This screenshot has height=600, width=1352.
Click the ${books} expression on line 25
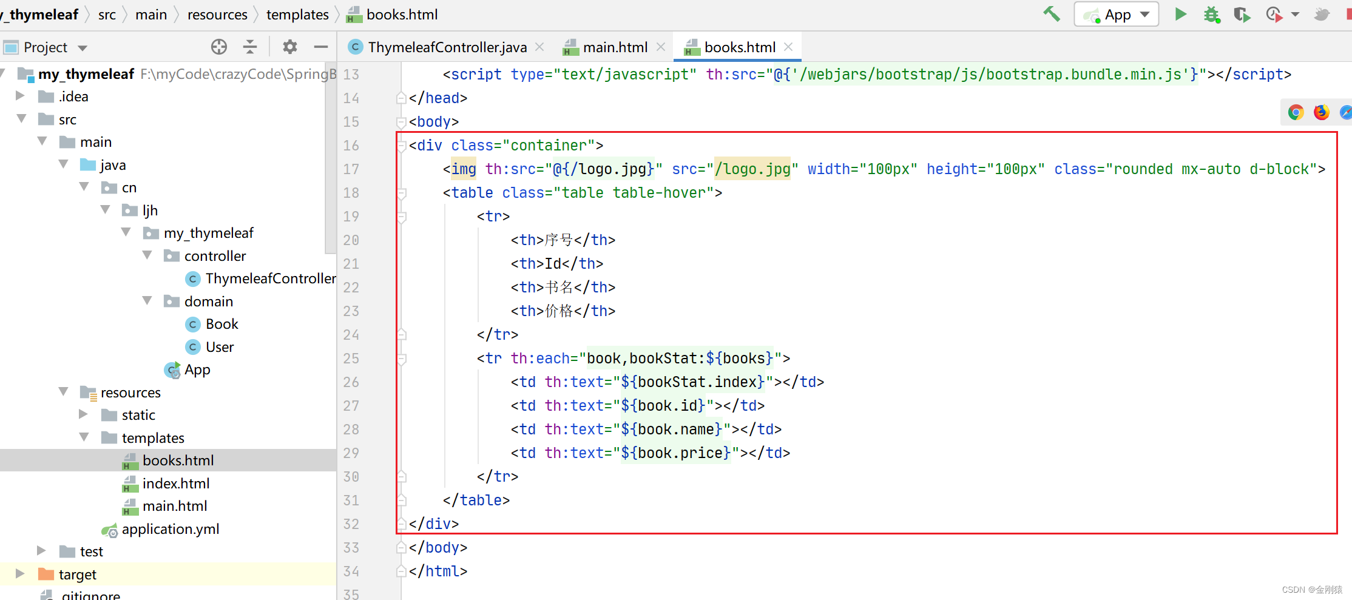tap(740, 359)
